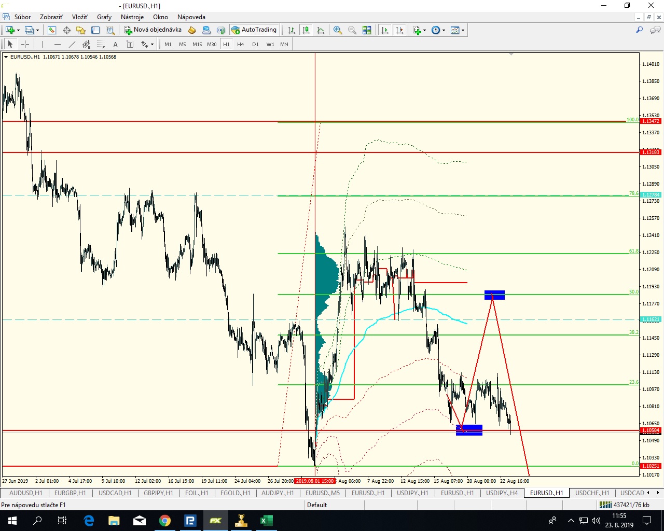The image size is (664, 531).
Task: Tile chart windows icon
Action: (x=367, y=30)
